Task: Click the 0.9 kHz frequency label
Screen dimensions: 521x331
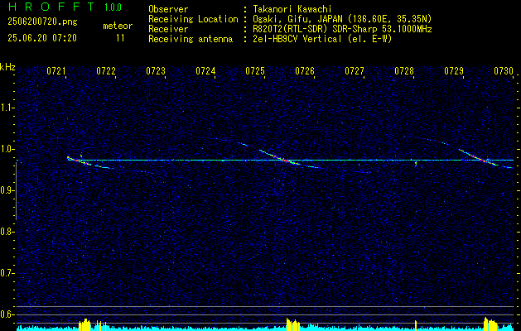Action: tap(7, 190)
